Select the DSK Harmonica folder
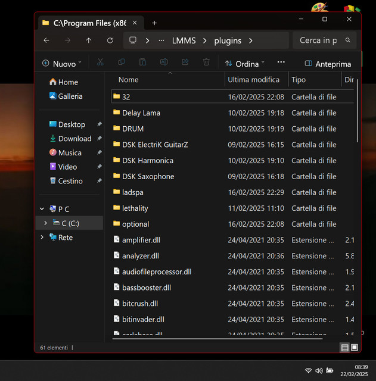The image size is (376, 381). pos(232,160)
